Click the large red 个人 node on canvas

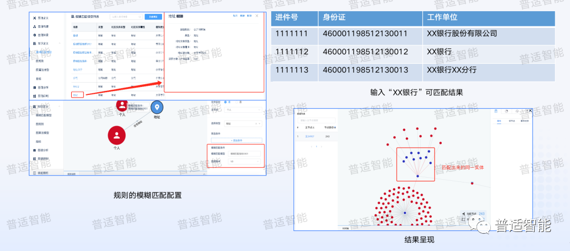pos(117,135)
